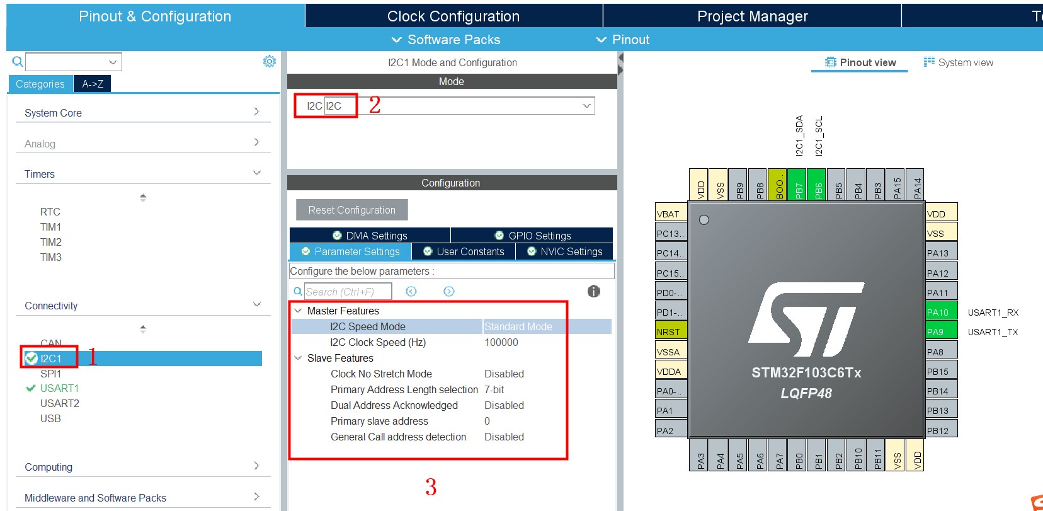The image size is (1043, 511).
Task: Open the DMA Settings tab
Action: (x=370, y=235)
